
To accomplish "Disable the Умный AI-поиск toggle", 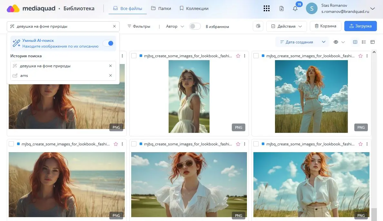I will [109, 43].
